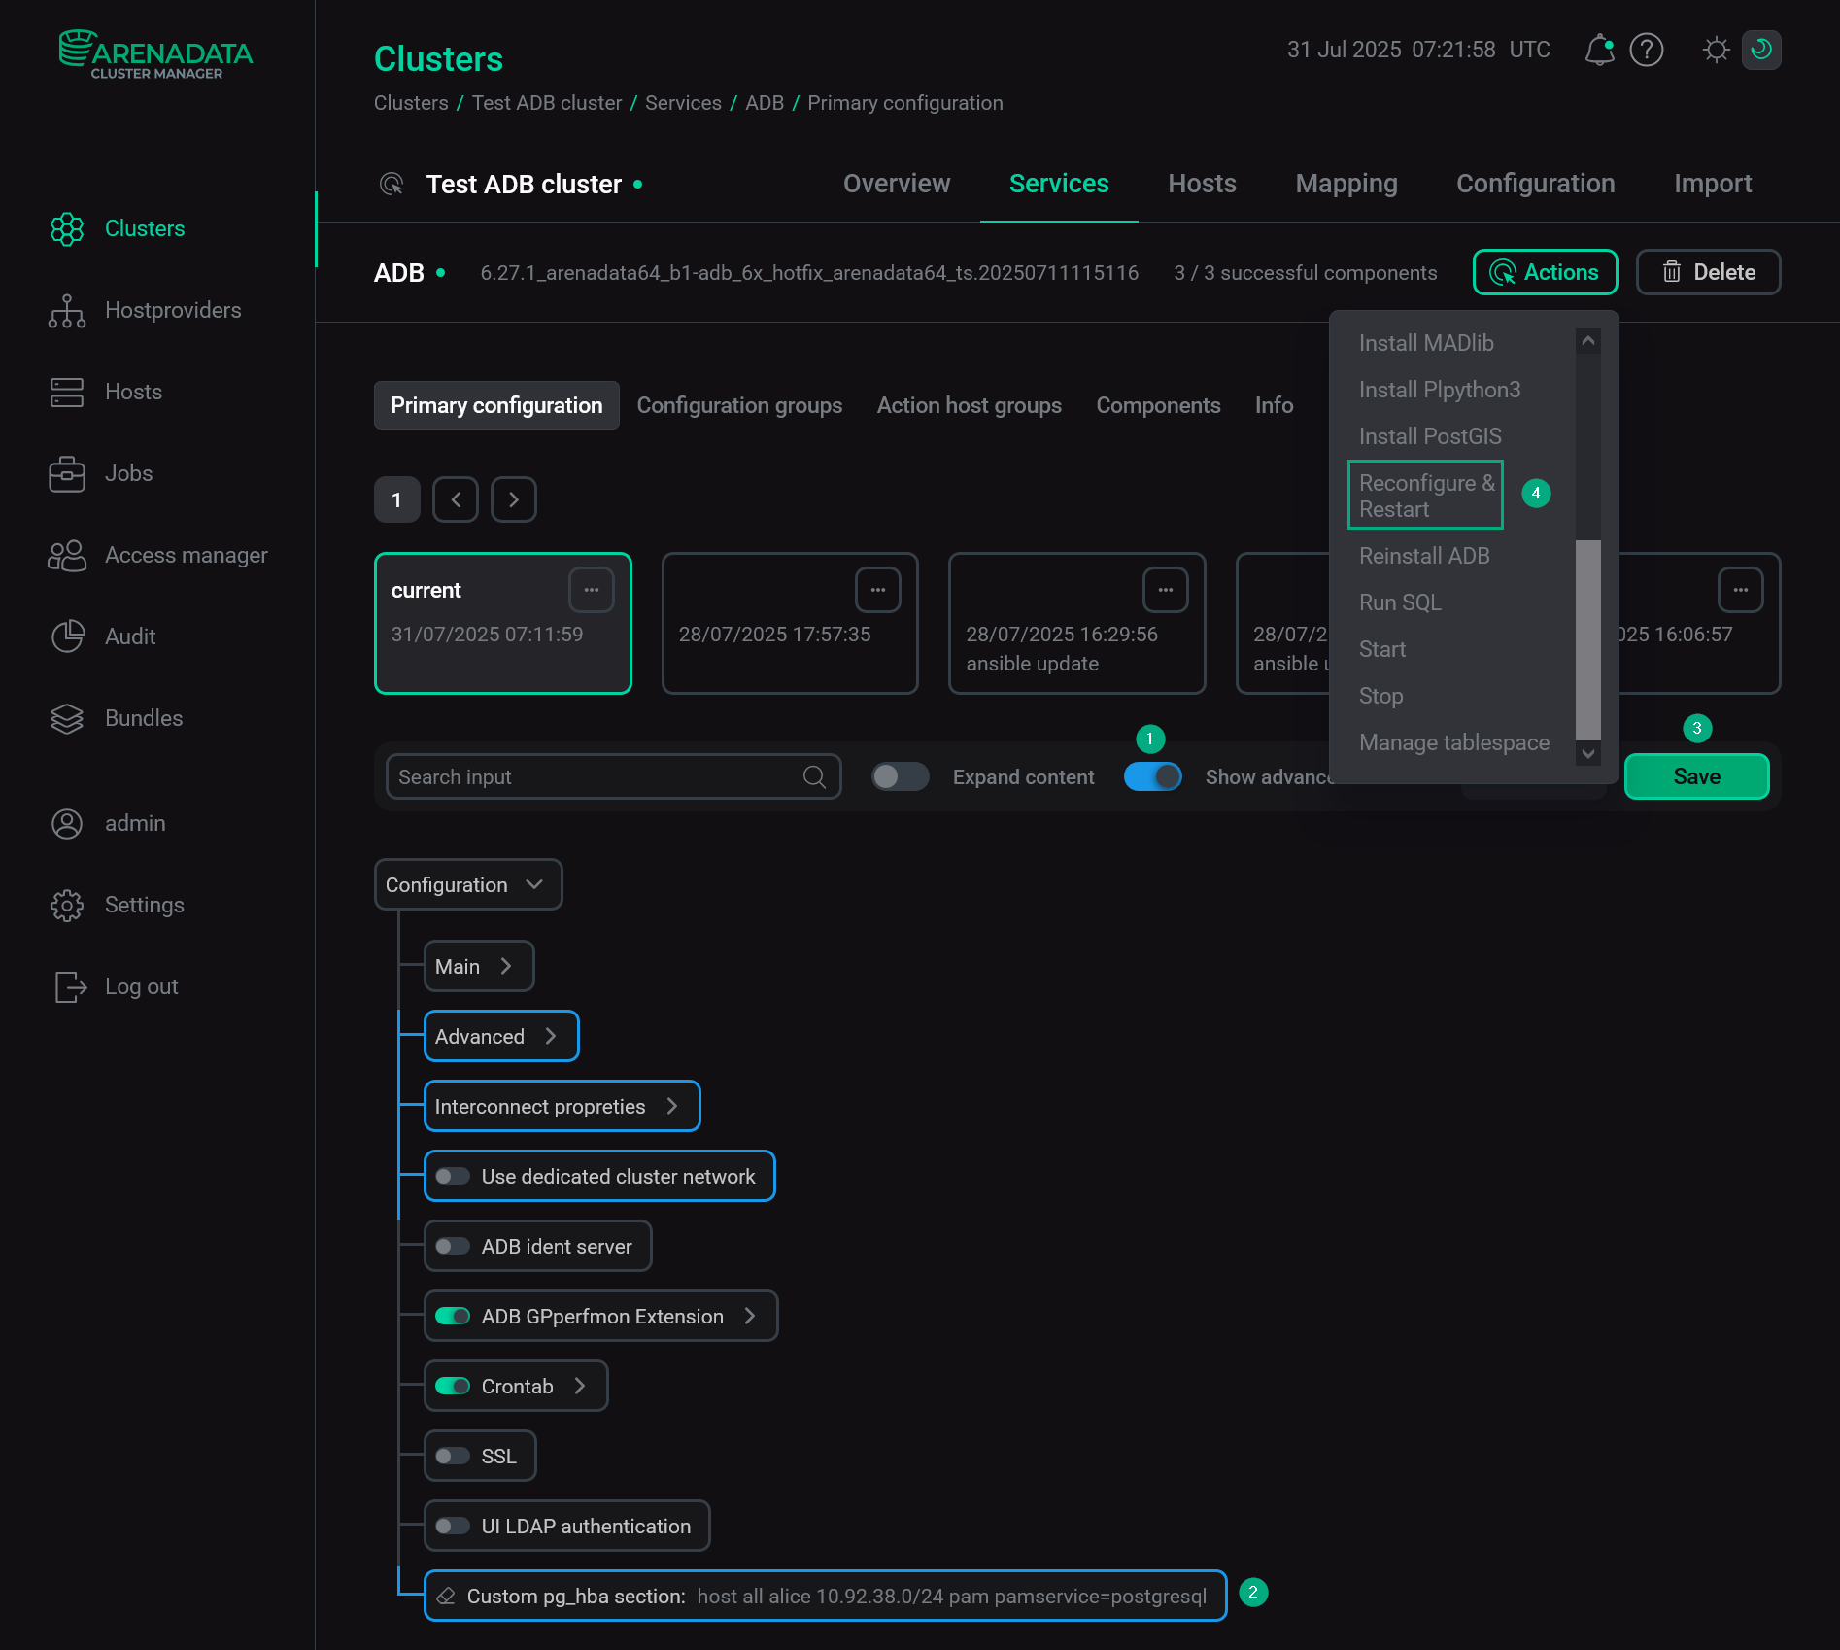Open the Hostproviders sidebar icon
The image size is (1840, 1650).
67,310
